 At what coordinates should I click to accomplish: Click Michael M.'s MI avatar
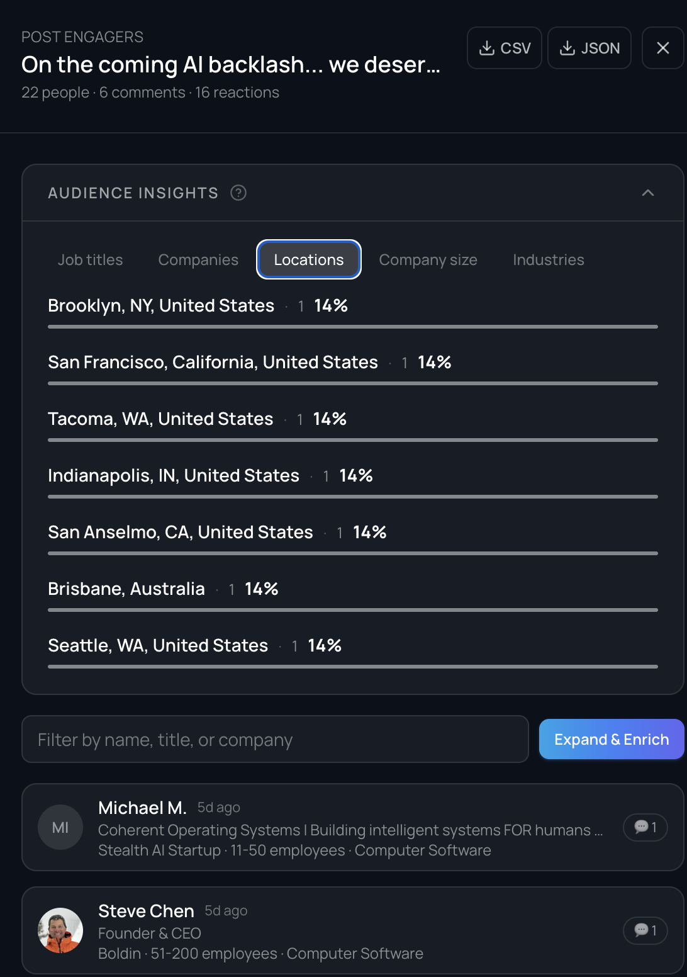tap(60, 827)
